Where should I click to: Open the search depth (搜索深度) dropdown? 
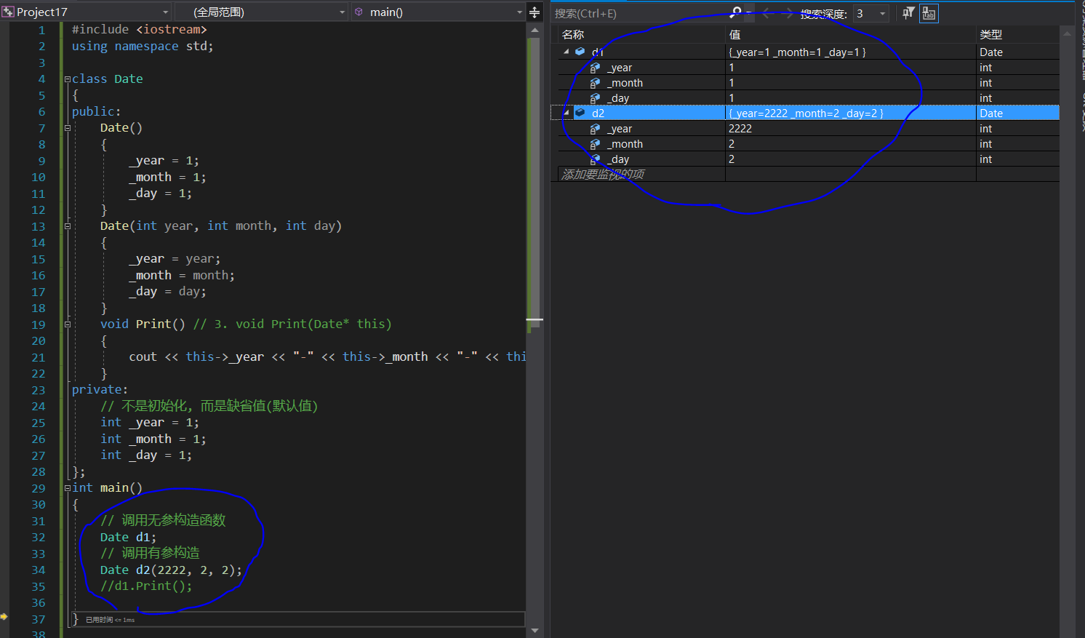(883, 13)
